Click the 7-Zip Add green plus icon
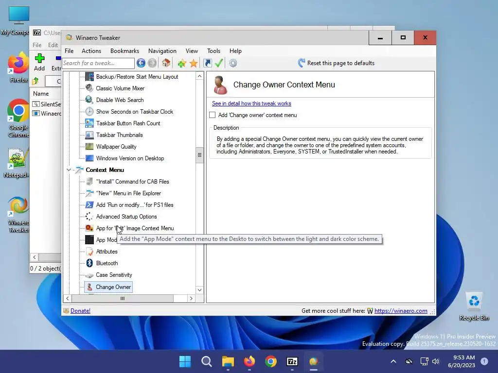The image size is (498, 373). (x=39, y=58)
